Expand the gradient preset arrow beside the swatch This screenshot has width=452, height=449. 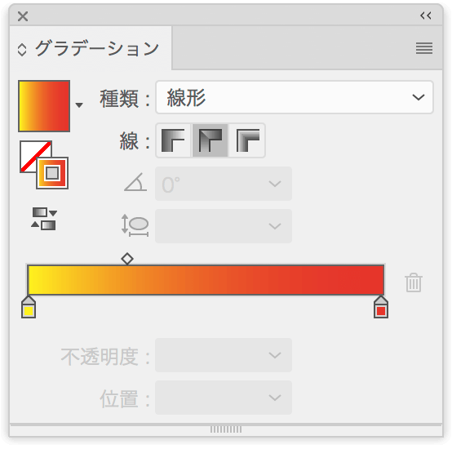tap(79, 105)
